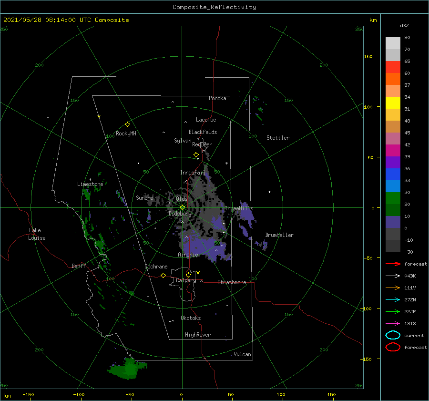Image resolution: width=429 pixels, height=401 pixels.
Task: Click the white plus marker east of ThreeHills
Action: coord(269,192)
